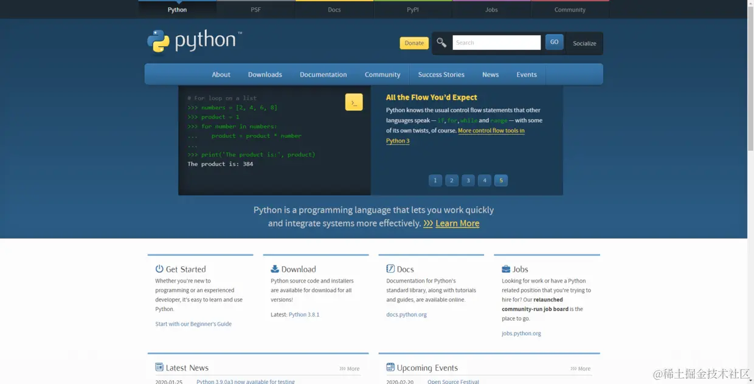Screen dimensions: 754x384
Task: Visit the docs.python.org link
Action: (x=406, y=315)
